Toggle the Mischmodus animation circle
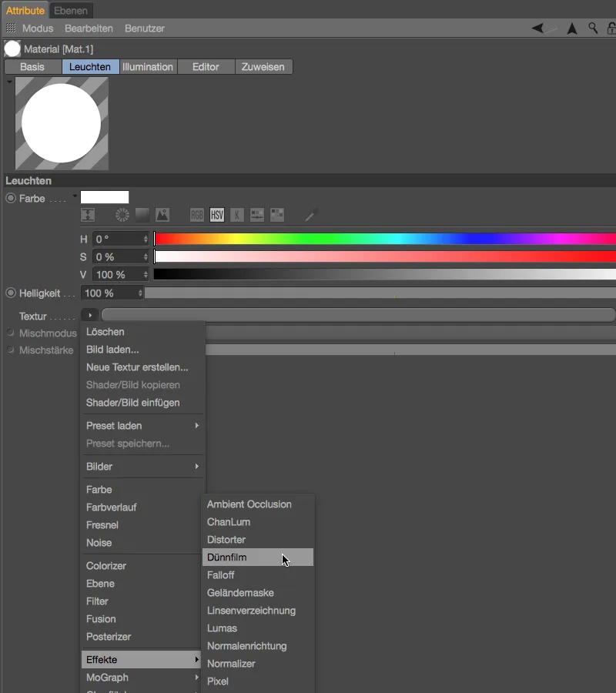The width and height of the screenshot is (616, 693). tap(11, 333)
